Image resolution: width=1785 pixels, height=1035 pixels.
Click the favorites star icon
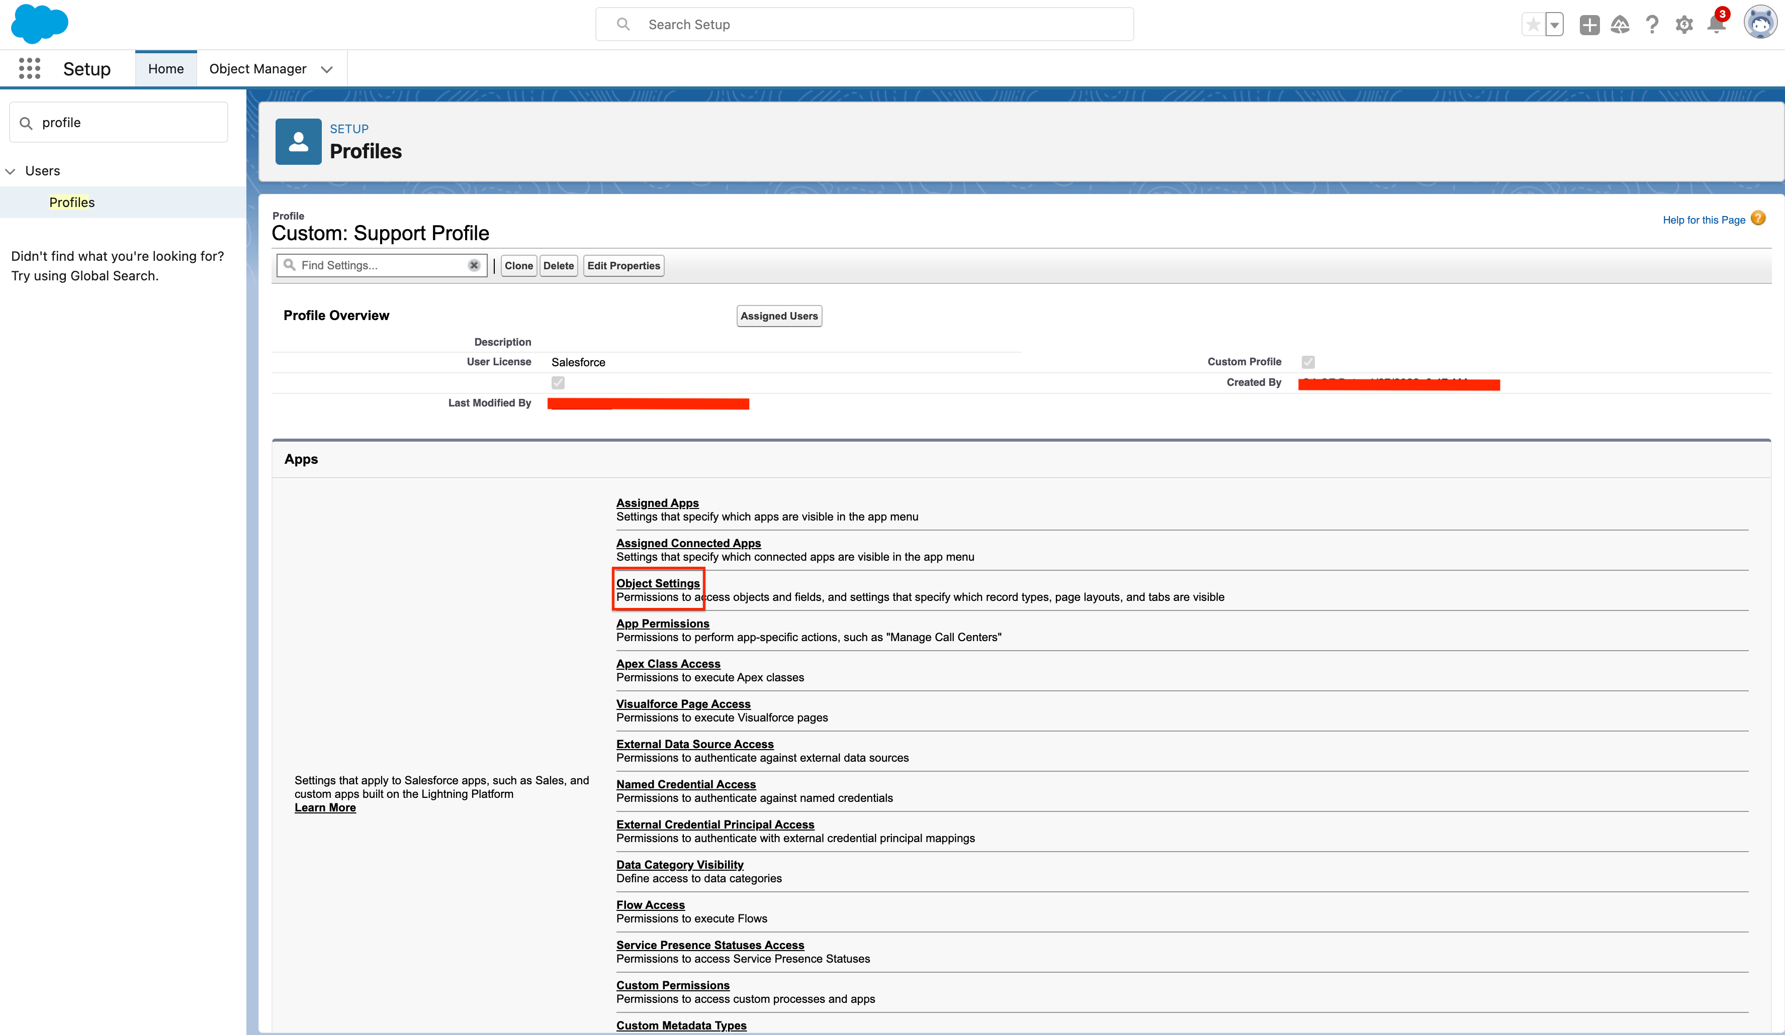1533,25
